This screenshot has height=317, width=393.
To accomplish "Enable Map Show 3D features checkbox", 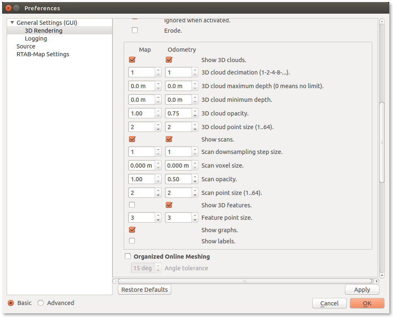I will 132,205.
